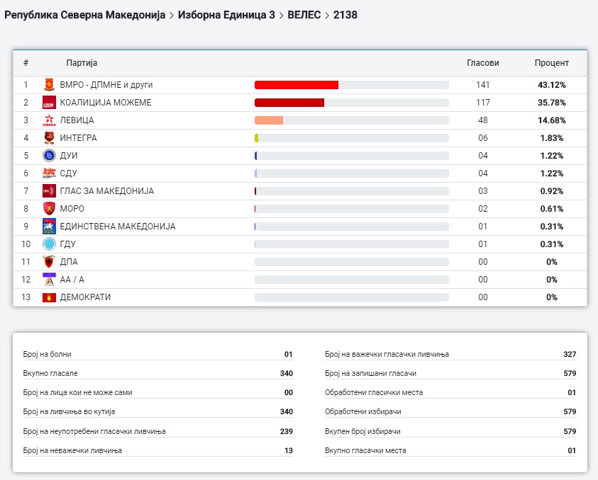The height and width of the screenshot is (480, 598).
Task: Go to Изборна Единица 3 breadcrumb
Action: [x=226, y=14]
